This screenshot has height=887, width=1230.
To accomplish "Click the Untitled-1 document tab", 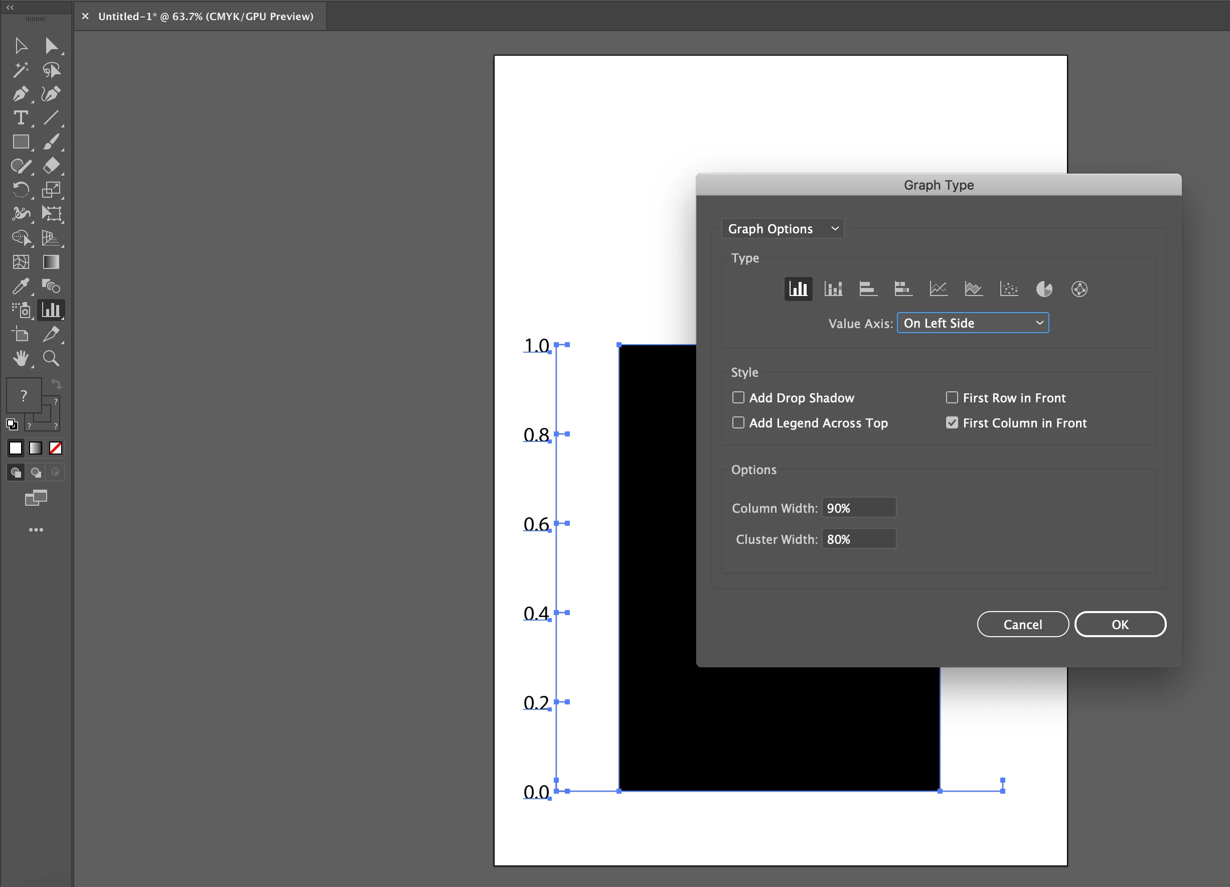I will coord(206,16).
